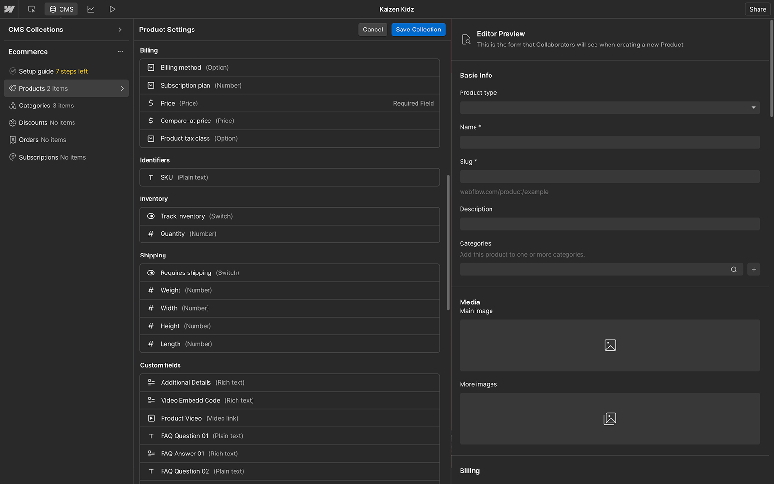The width and height of the screenshot is (774, 484).
Task: Open the Requires shipping switch field
Action: (289, 273)
